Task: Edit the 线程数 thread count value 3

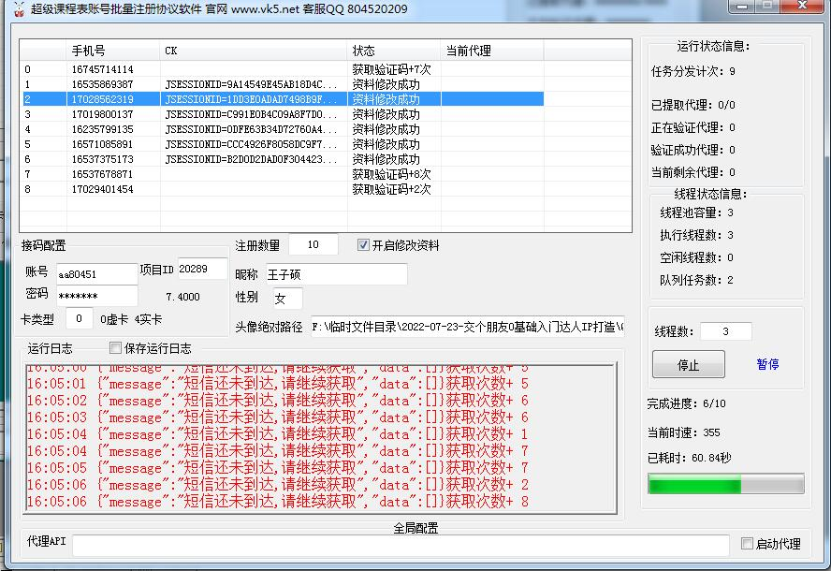Action: [725, 329]
